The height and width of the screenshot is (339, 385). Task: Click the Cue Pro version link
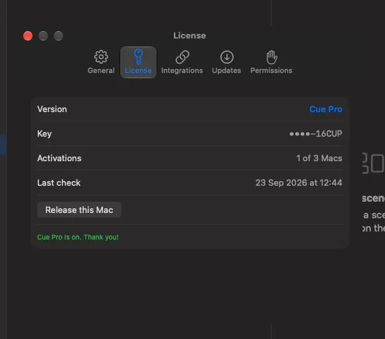(x=325, y=109)
